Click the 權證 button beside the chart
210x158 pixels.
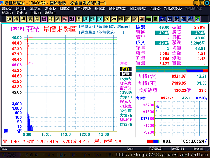126,74
